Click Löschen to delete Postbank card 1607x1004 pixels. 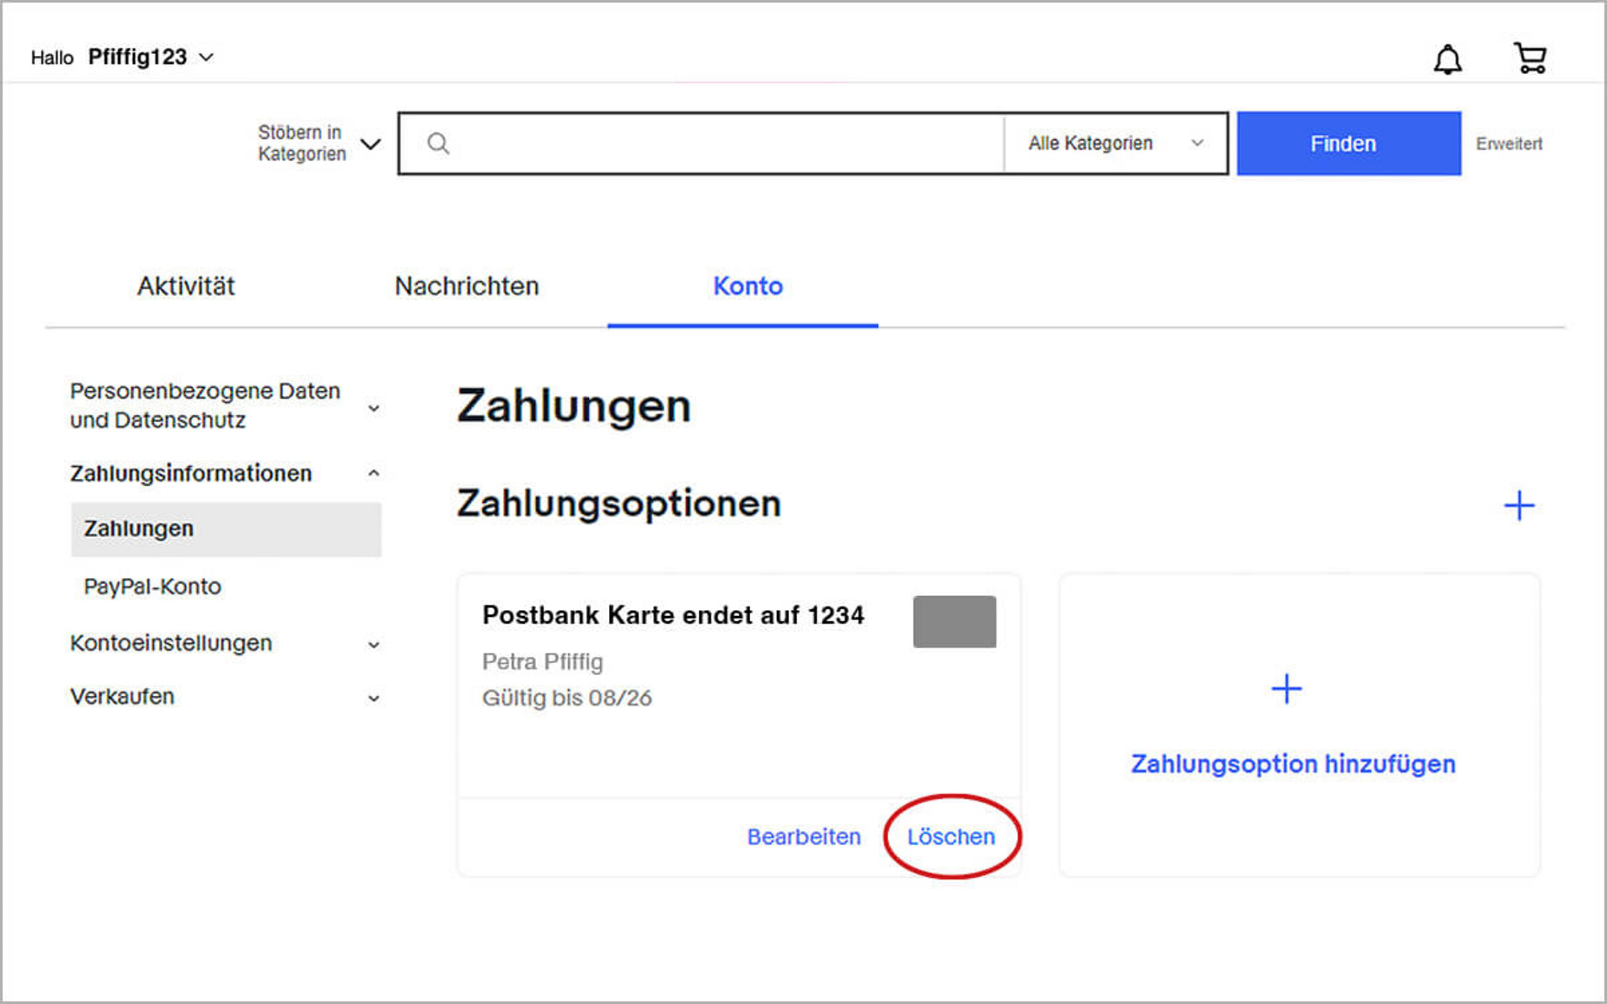pos(951,836)
